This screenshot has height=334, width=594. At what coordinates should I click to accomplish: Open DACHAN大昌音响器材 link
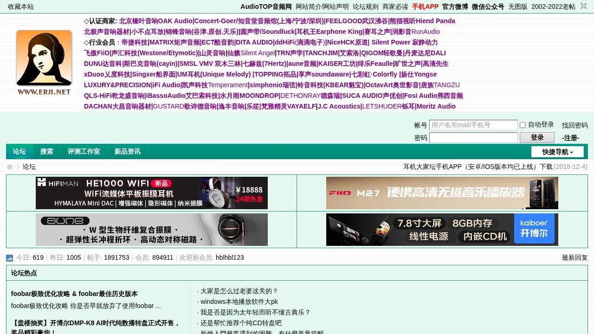117,106
